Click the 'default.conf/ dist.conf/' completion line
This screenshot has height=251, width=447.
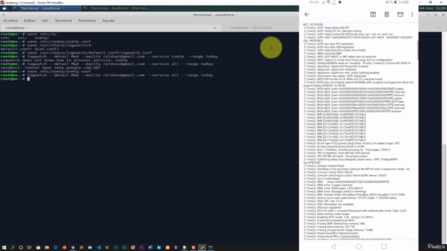click(29, 49)
